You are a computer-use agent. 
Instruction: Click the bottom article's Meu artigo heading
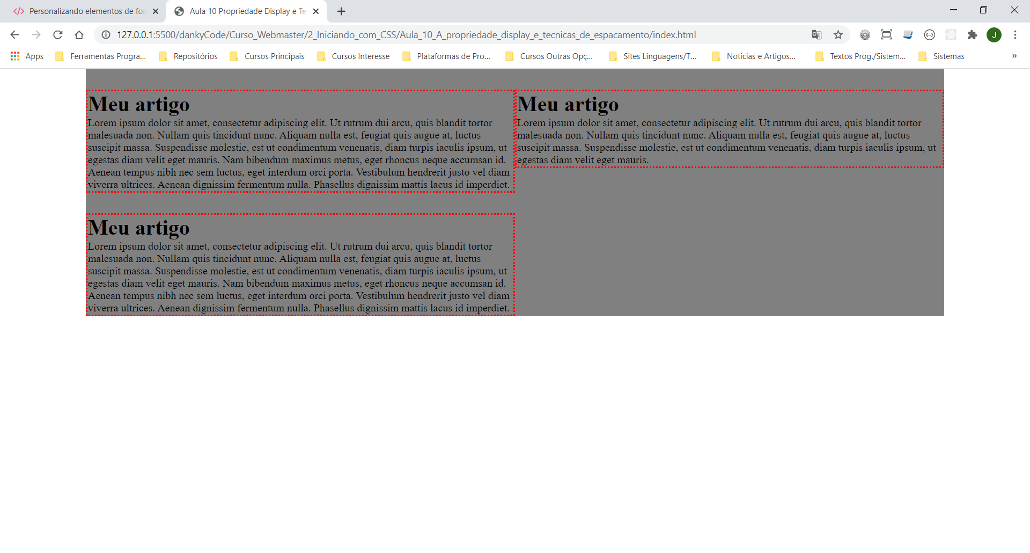click(x=139, y=228)
